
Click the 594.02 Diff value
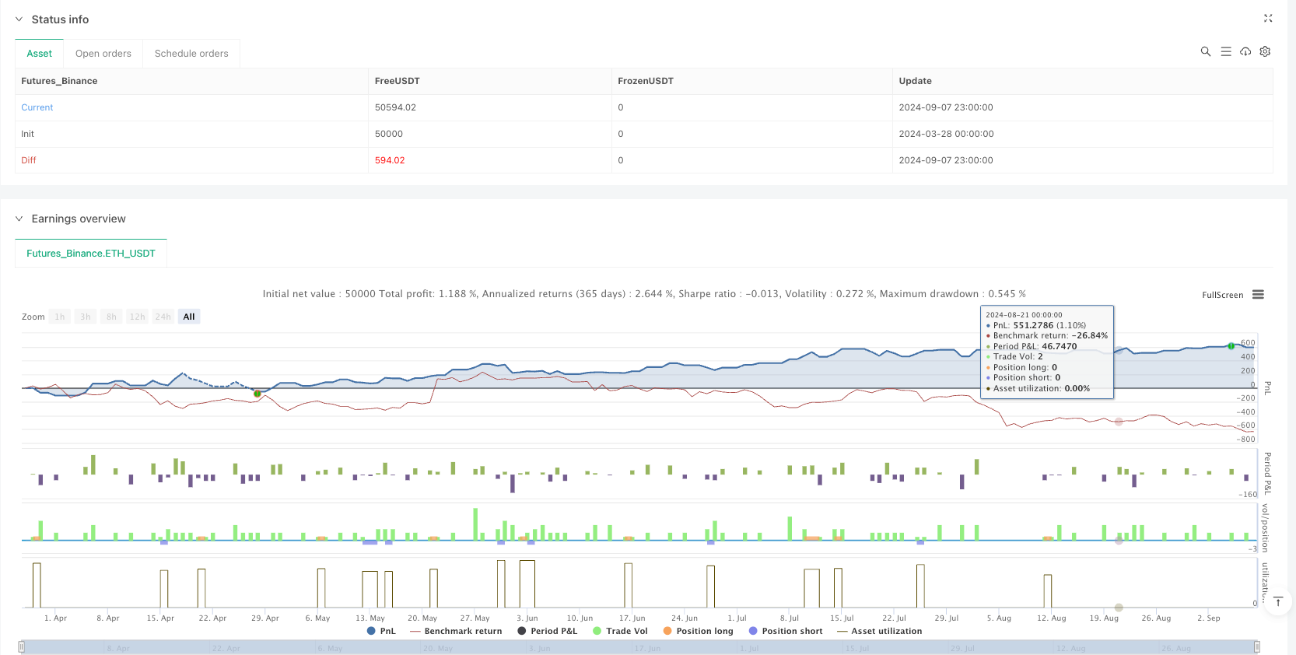[x=390, y=160]
